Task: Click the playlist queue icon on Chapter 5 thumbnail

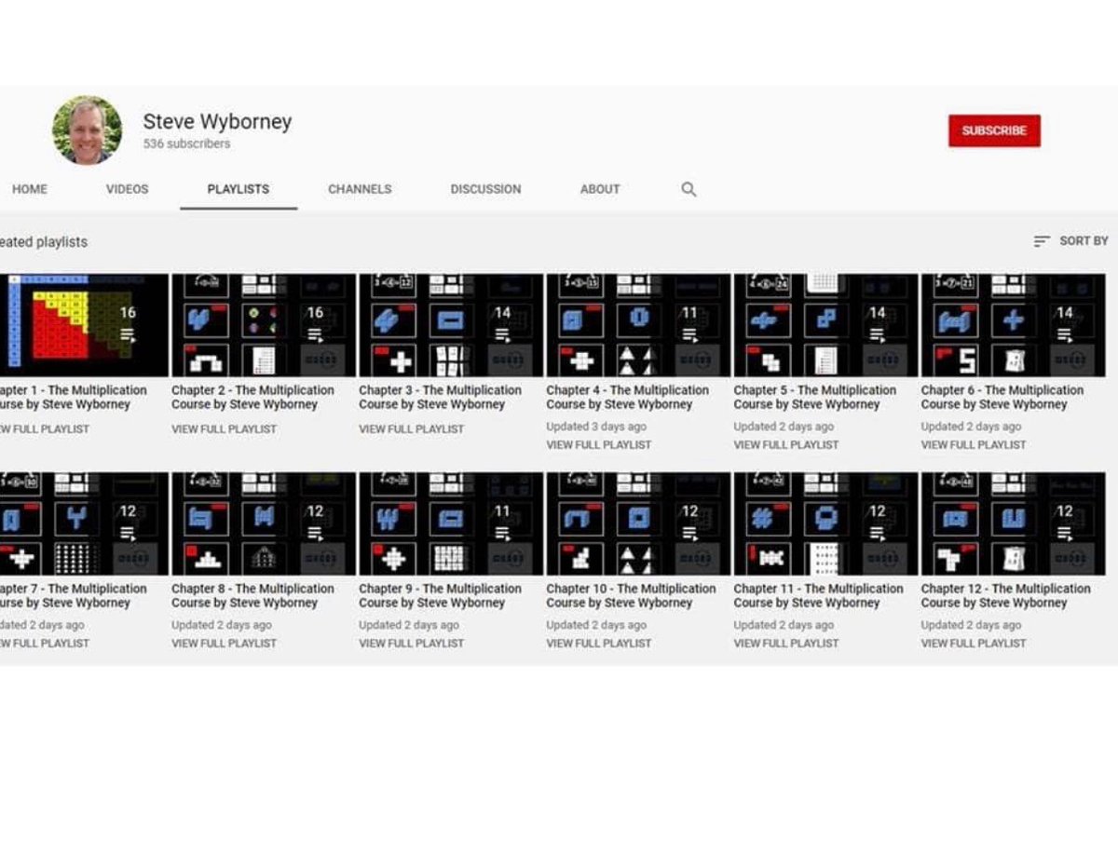Action: point(878,335)
